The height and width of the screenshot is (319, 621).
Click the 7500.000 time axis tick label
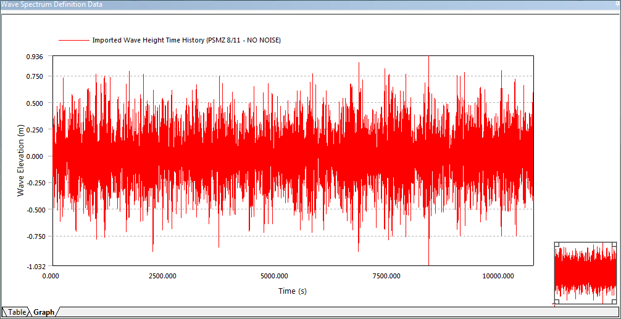click(x=387, y=275)
